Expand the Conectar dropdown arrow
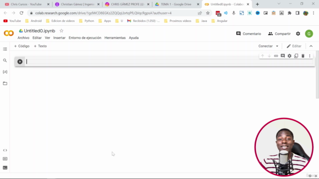Image resolution: width=319 pixels, height=179 pixels. pyautogui.click(x=277, y=46)
